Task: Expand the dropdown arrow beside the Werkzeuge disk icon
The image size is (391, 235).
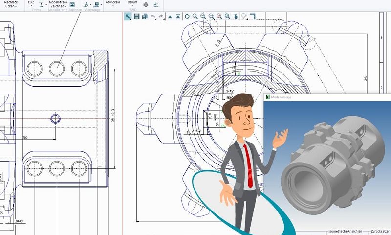Action: pyautogui.click(x=101, y=5)
